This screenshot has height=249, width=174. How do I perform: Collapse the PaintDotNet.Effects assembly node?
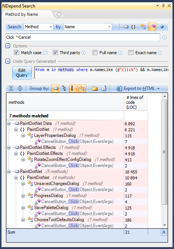pos(9,147)
